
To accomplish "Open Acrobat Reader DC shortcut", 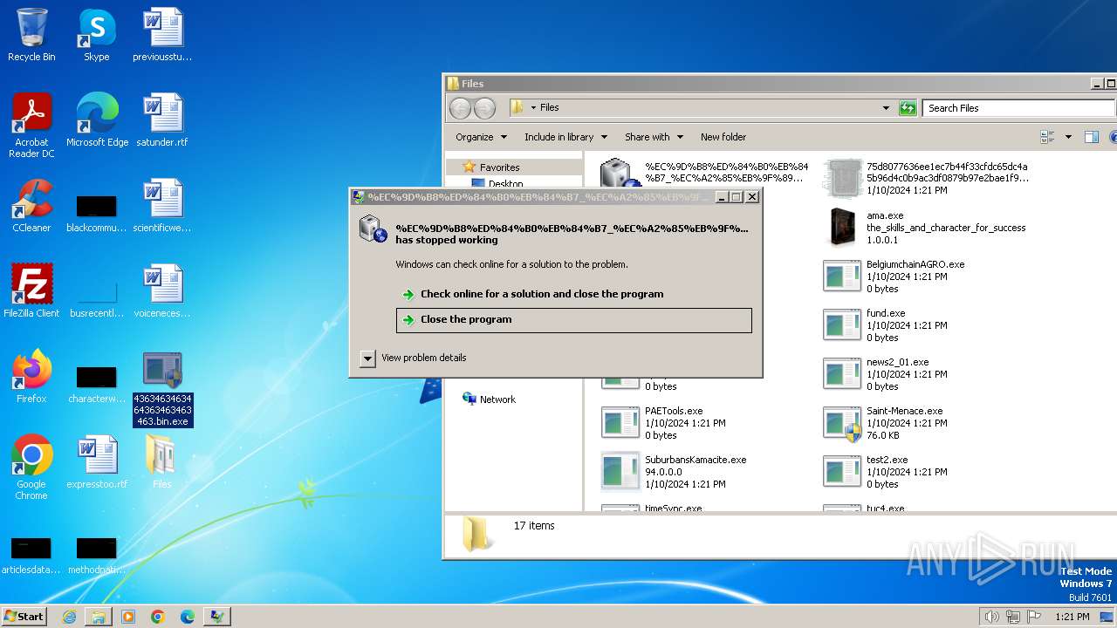I will pyautogui.click(x=31, y=126).
